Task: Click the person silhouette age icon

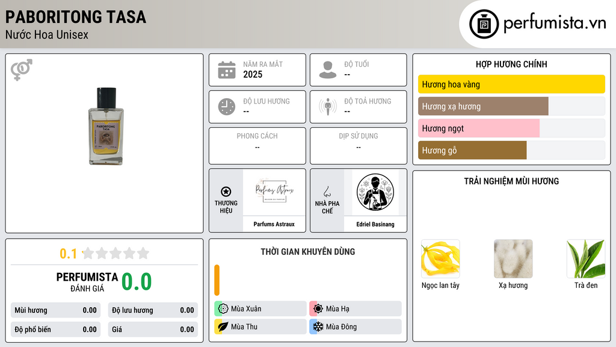Action: [328, 70]
